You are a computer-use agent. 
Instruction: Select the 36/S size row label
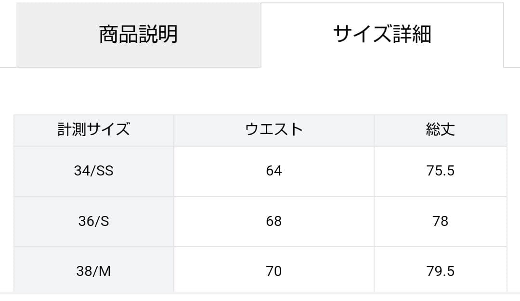[x=94, y=221]
